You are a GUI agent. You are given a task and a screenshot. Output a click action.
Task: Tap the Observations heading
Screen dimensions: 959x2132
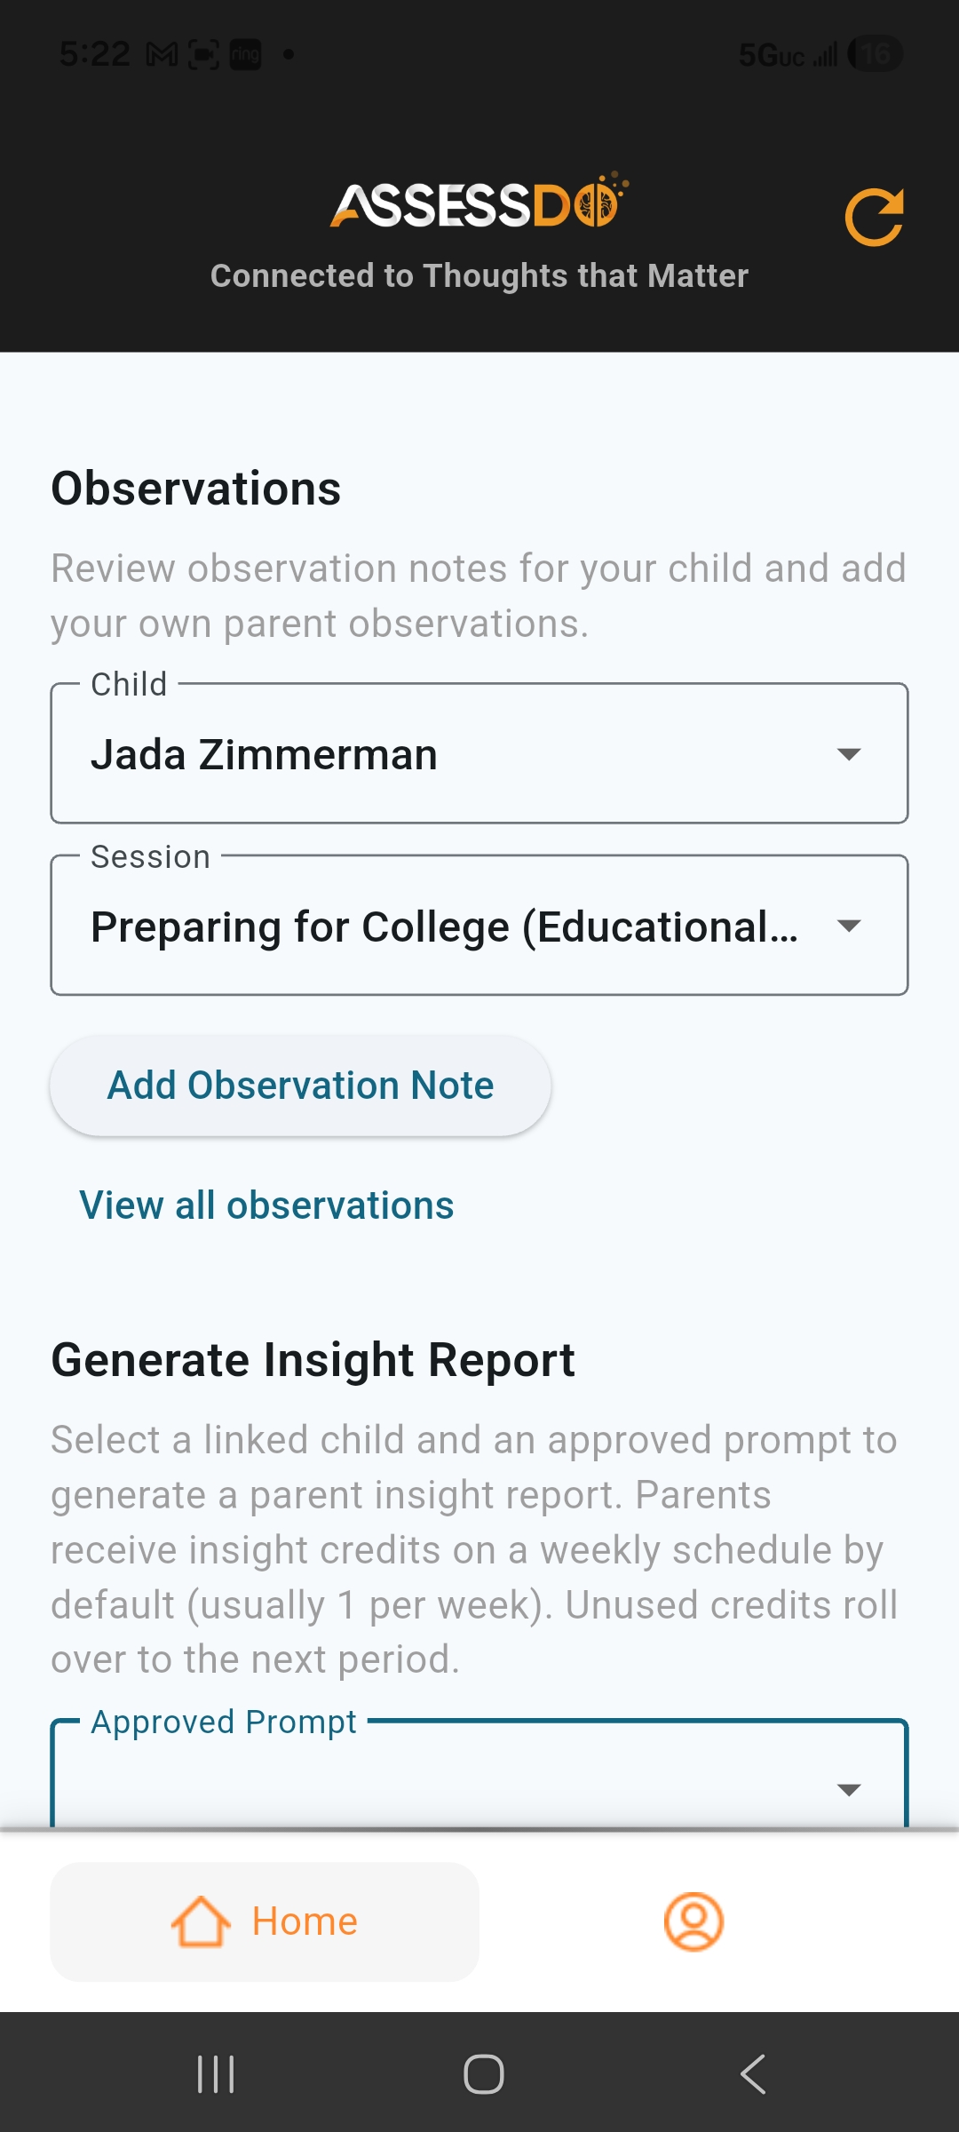click(x=195, y=489)
